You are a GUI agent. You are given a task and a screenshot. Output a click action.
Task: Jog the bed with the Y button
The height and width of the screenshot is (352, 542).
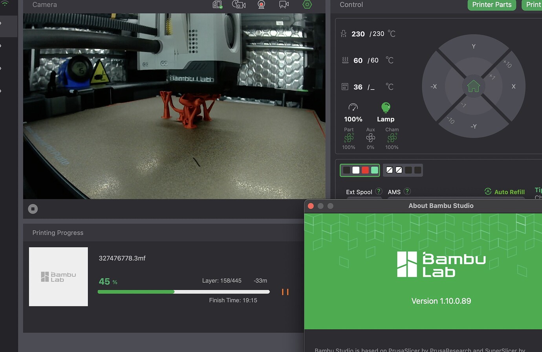click(474, 46)
